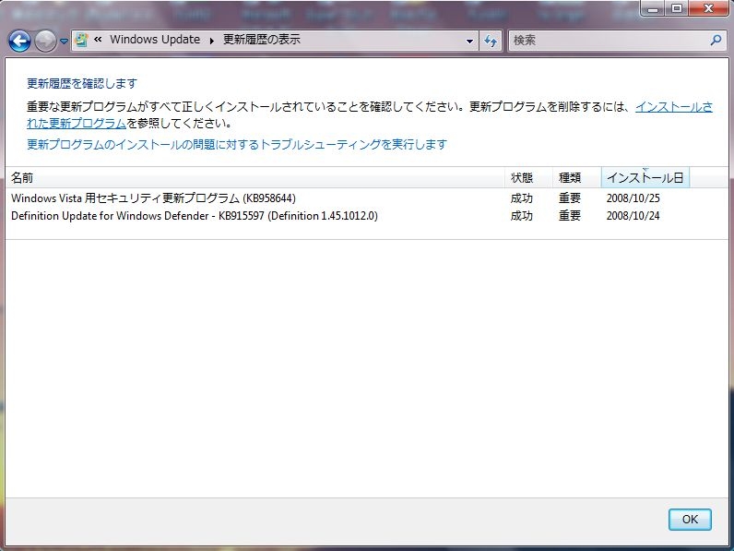Sort by the 種類 column header
Screen dimensions: 734x551
click(x=576, y=177)
